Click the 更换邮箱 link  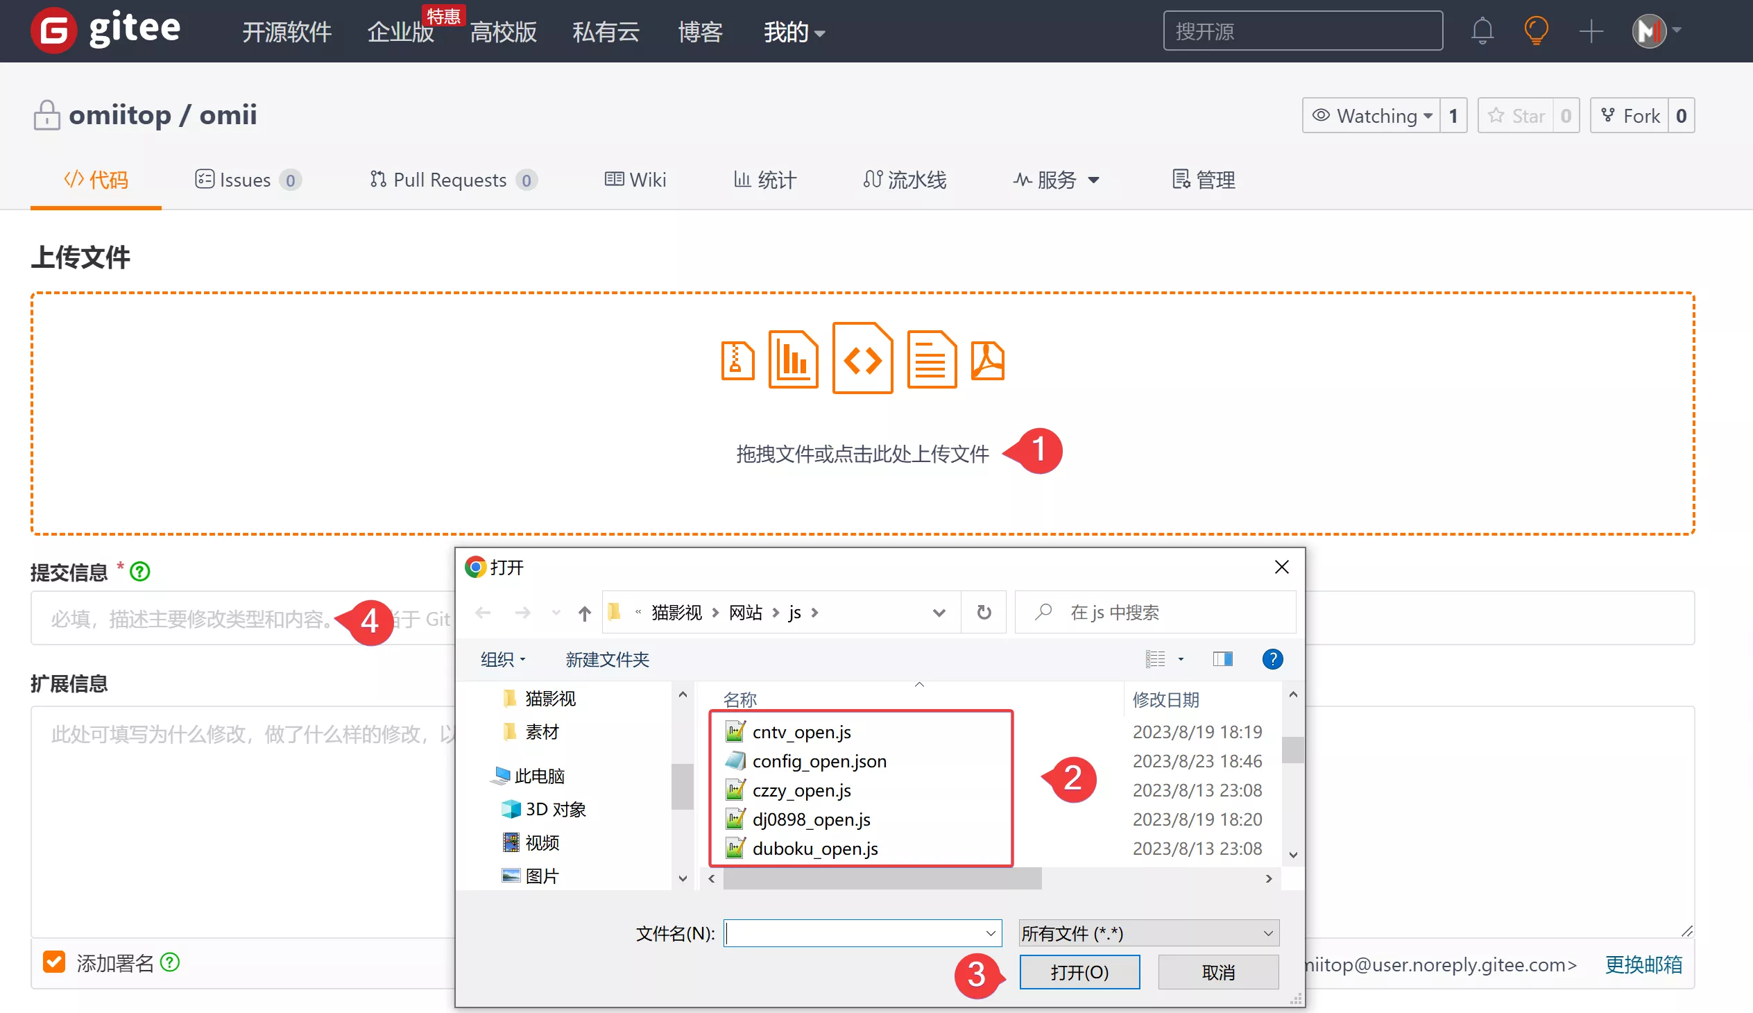tap(1644, 964)
